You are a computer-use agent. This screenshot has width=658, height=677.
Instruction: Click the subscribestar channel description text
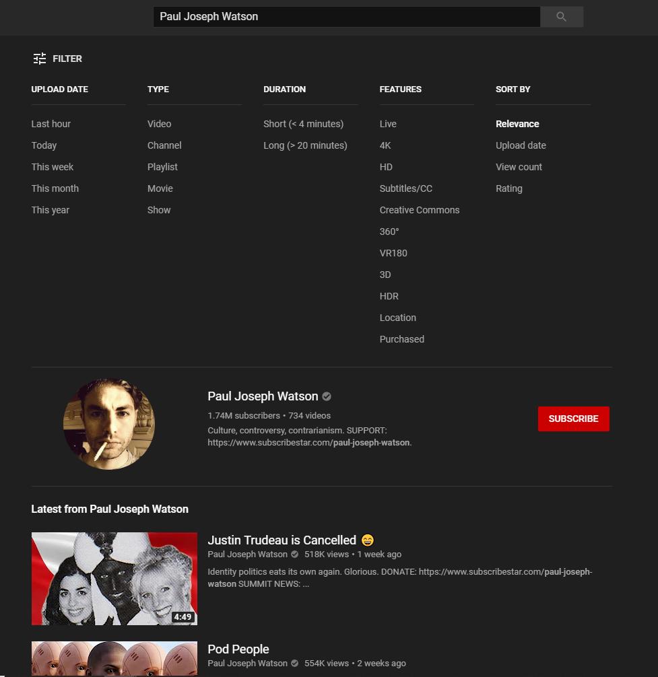[x=309, y=437]
